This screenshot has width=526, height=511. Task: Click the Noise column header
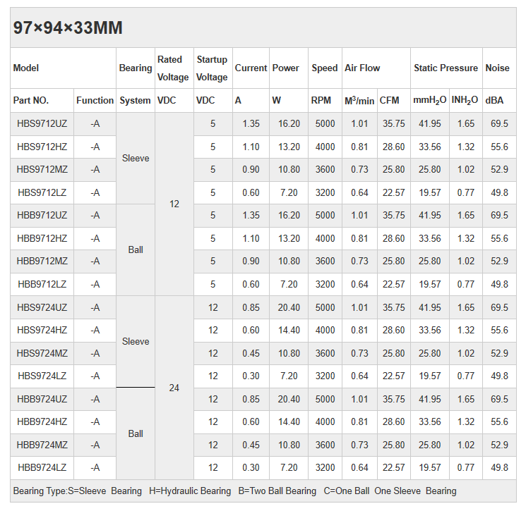[x=497, y=68]
